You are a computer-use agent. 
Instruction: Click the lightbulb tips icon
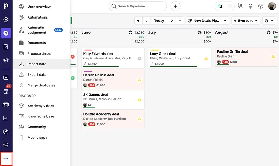click(x=250, y=7)
